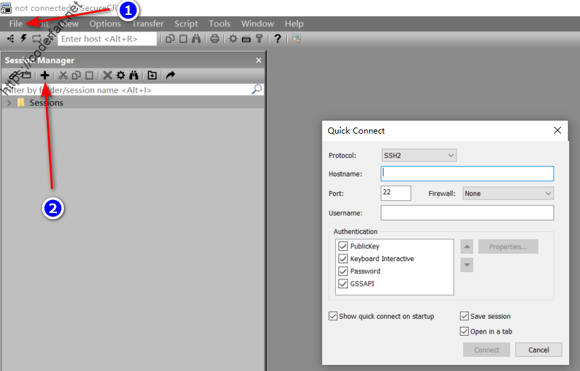
Task: Click the Cancel button
Action: click(538, 350)
